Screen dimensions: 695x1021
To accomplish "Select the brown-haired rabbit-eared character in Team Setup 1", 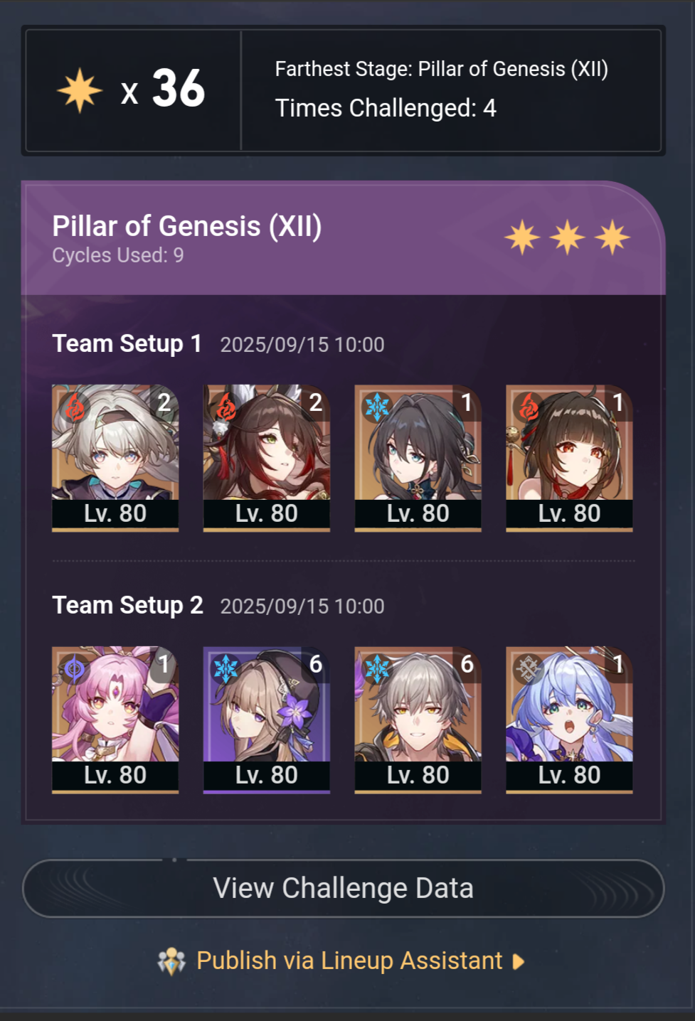I will click(x=267, y=458).
